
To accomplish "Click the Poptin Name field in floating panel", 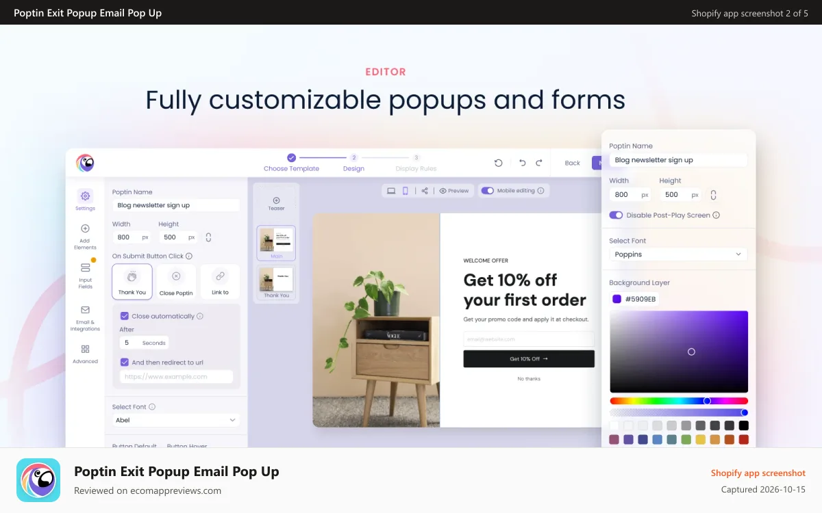I will pyautogui.click(x=678, y=160).
